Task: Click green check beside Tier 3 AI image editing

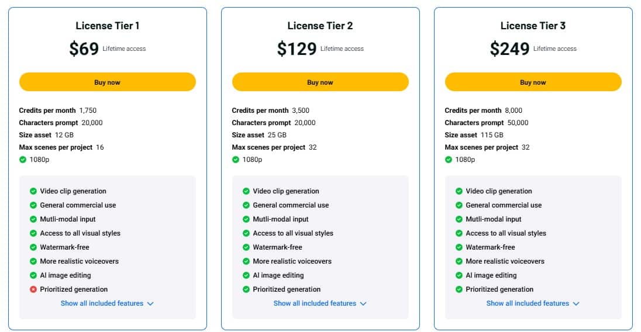Action: [x=459, y=275]
